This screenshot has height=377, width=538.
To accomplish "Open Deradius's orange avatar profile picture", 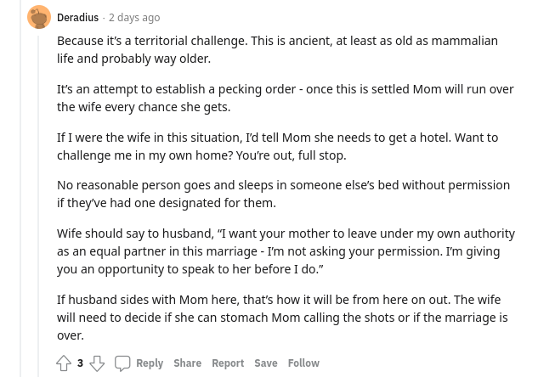I will tap(39, 17).
